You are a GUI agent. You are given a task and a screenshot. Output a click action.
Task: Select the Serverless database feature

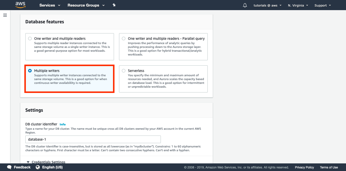[123, 70]
